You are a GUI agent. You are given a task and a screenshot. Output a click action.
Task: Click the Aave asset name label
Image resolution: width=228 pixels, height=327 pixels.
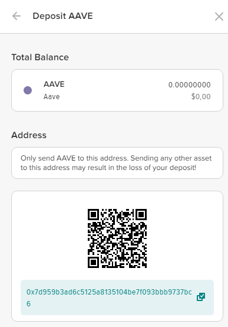coord(52,97)
